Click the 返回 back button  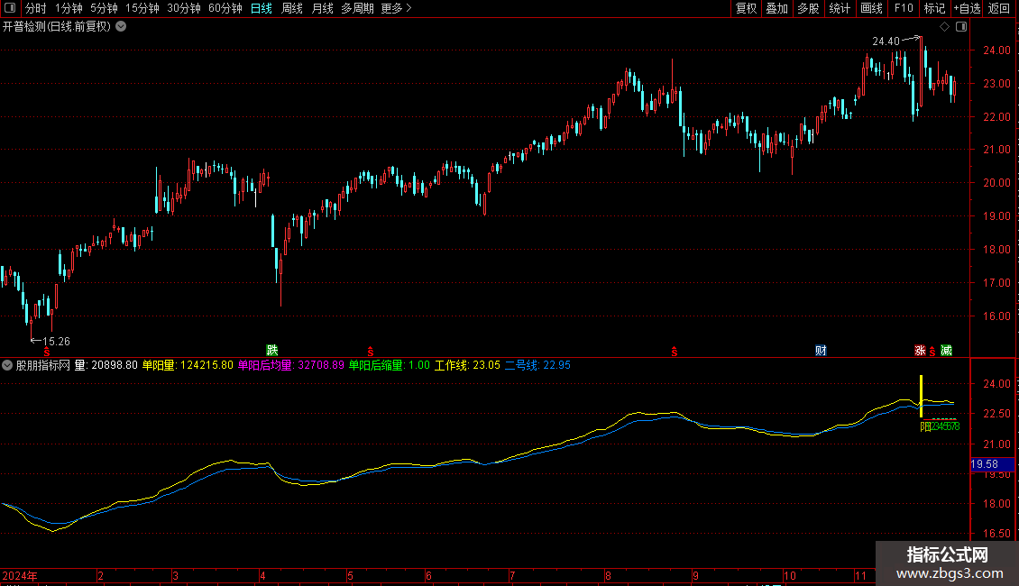pos(999,8)
